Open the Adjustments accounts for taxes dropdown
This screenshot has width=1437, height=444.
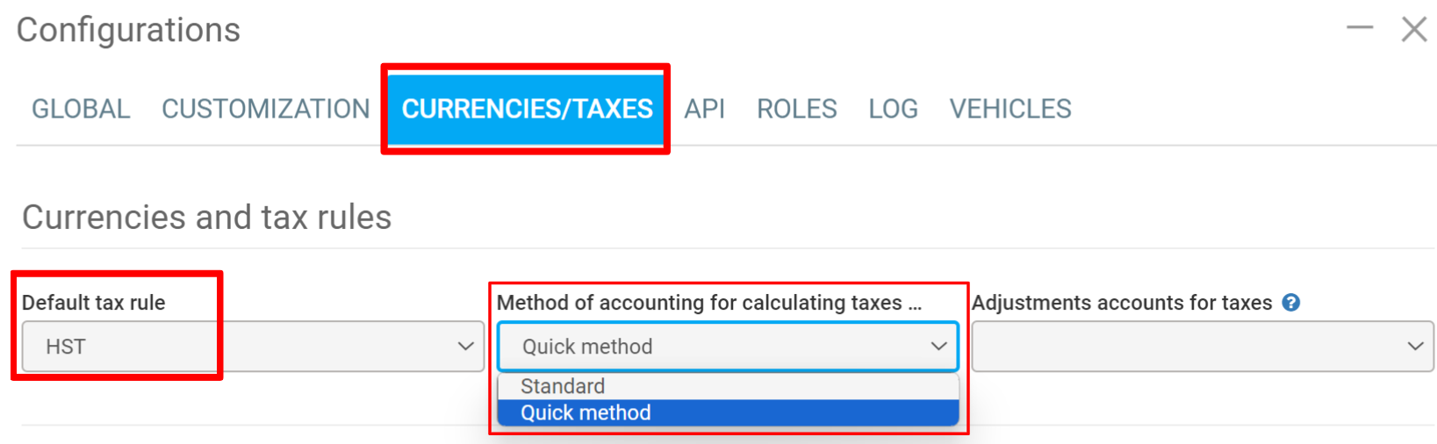click(x=1202, y=347)
